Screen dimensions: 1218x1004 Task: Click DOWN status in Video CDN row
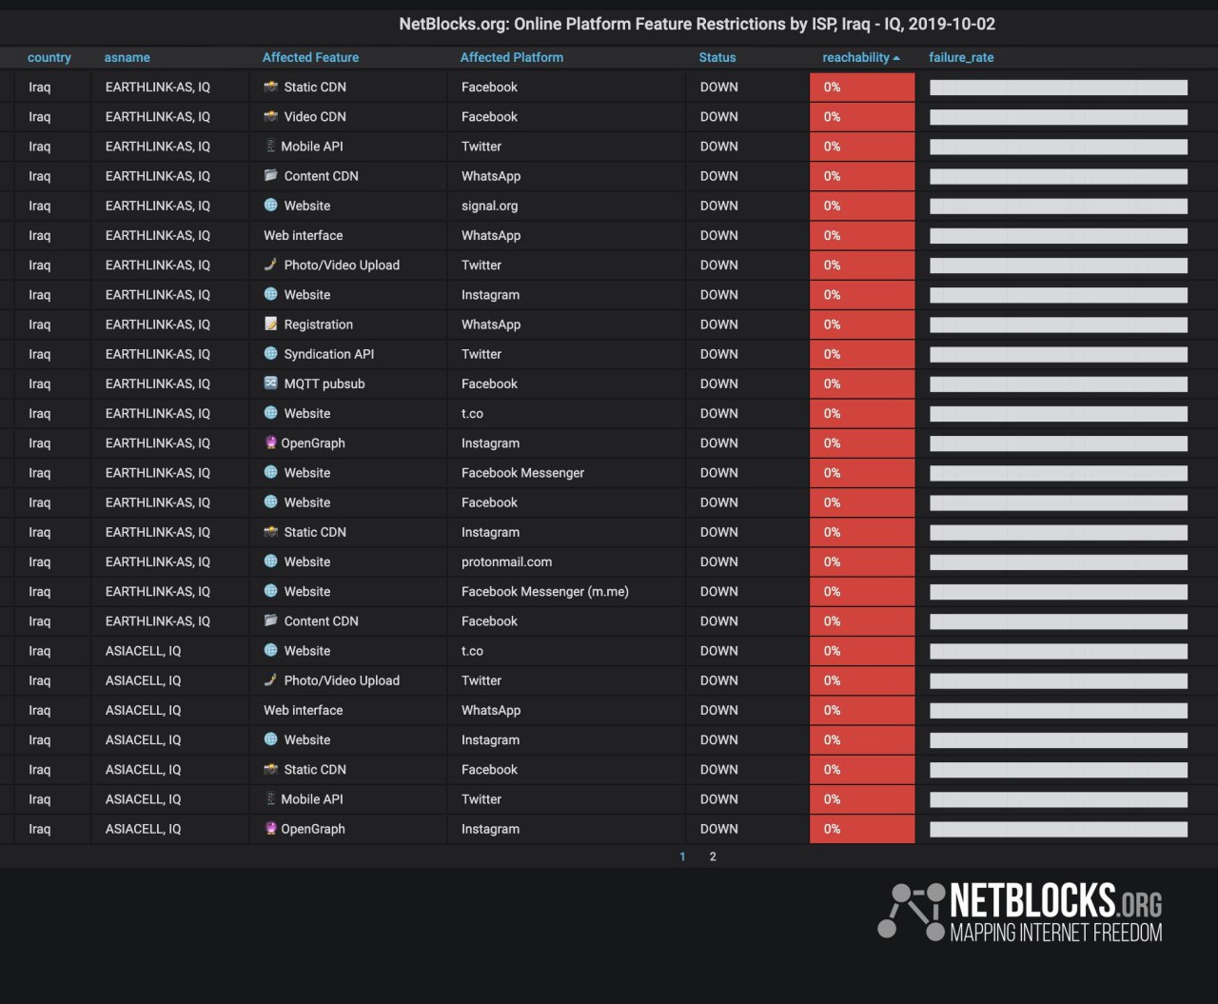coord(719,116)
